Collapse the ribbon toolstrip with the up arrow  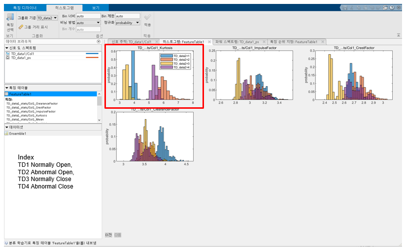click(x=399, y=35)
